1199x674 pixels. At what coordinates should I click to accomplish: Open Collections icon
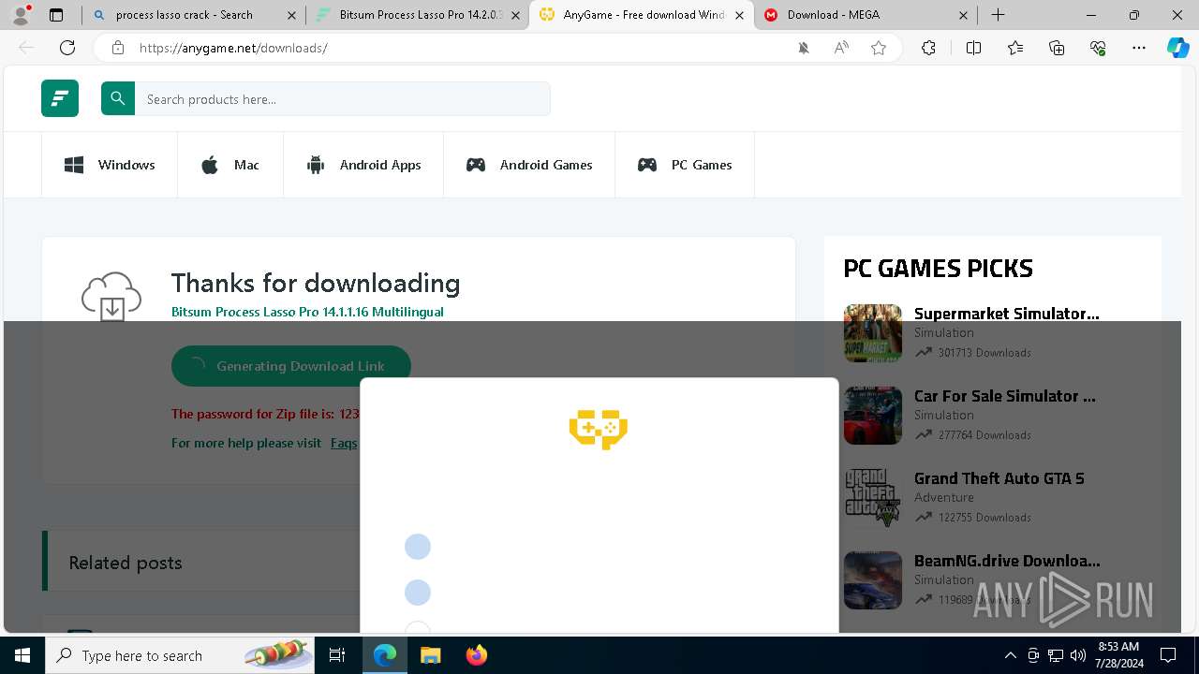tap(1057, 48)
